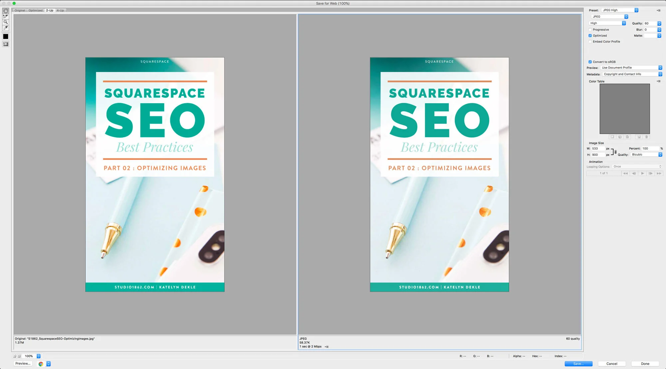
Task: Open the Optimize panel flyout menu
Action: click(658, 10)
